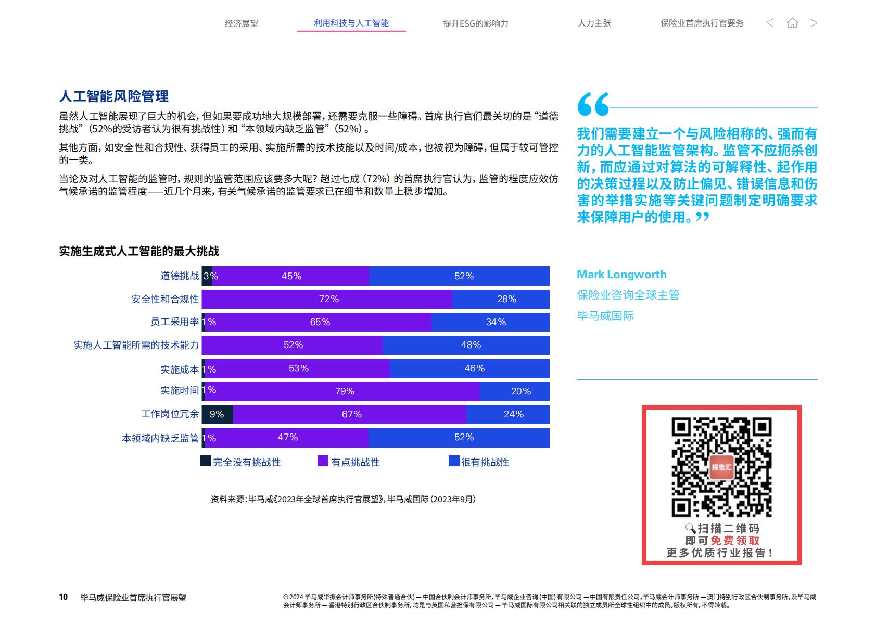
Task: Select the 利用科技与人工智能 tab
Action: tap(351, 23)
